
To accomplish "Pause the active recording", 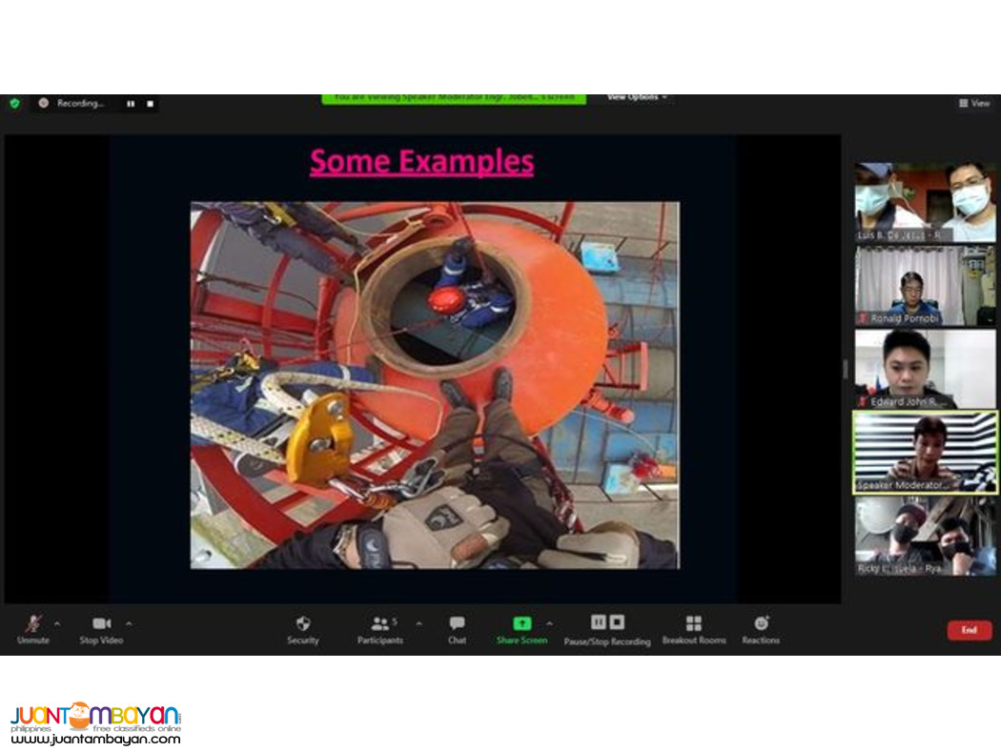I will tap(130, 104).
